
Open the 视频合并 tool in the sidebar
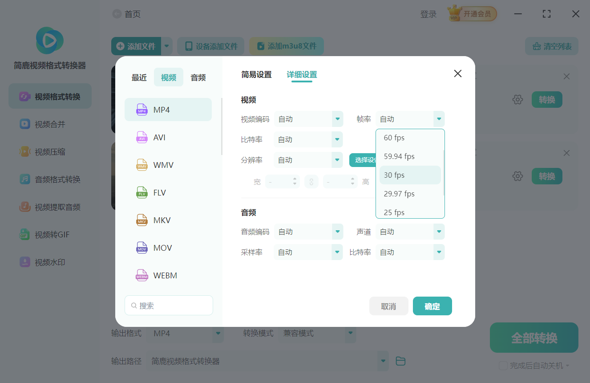tap(49, 124)
